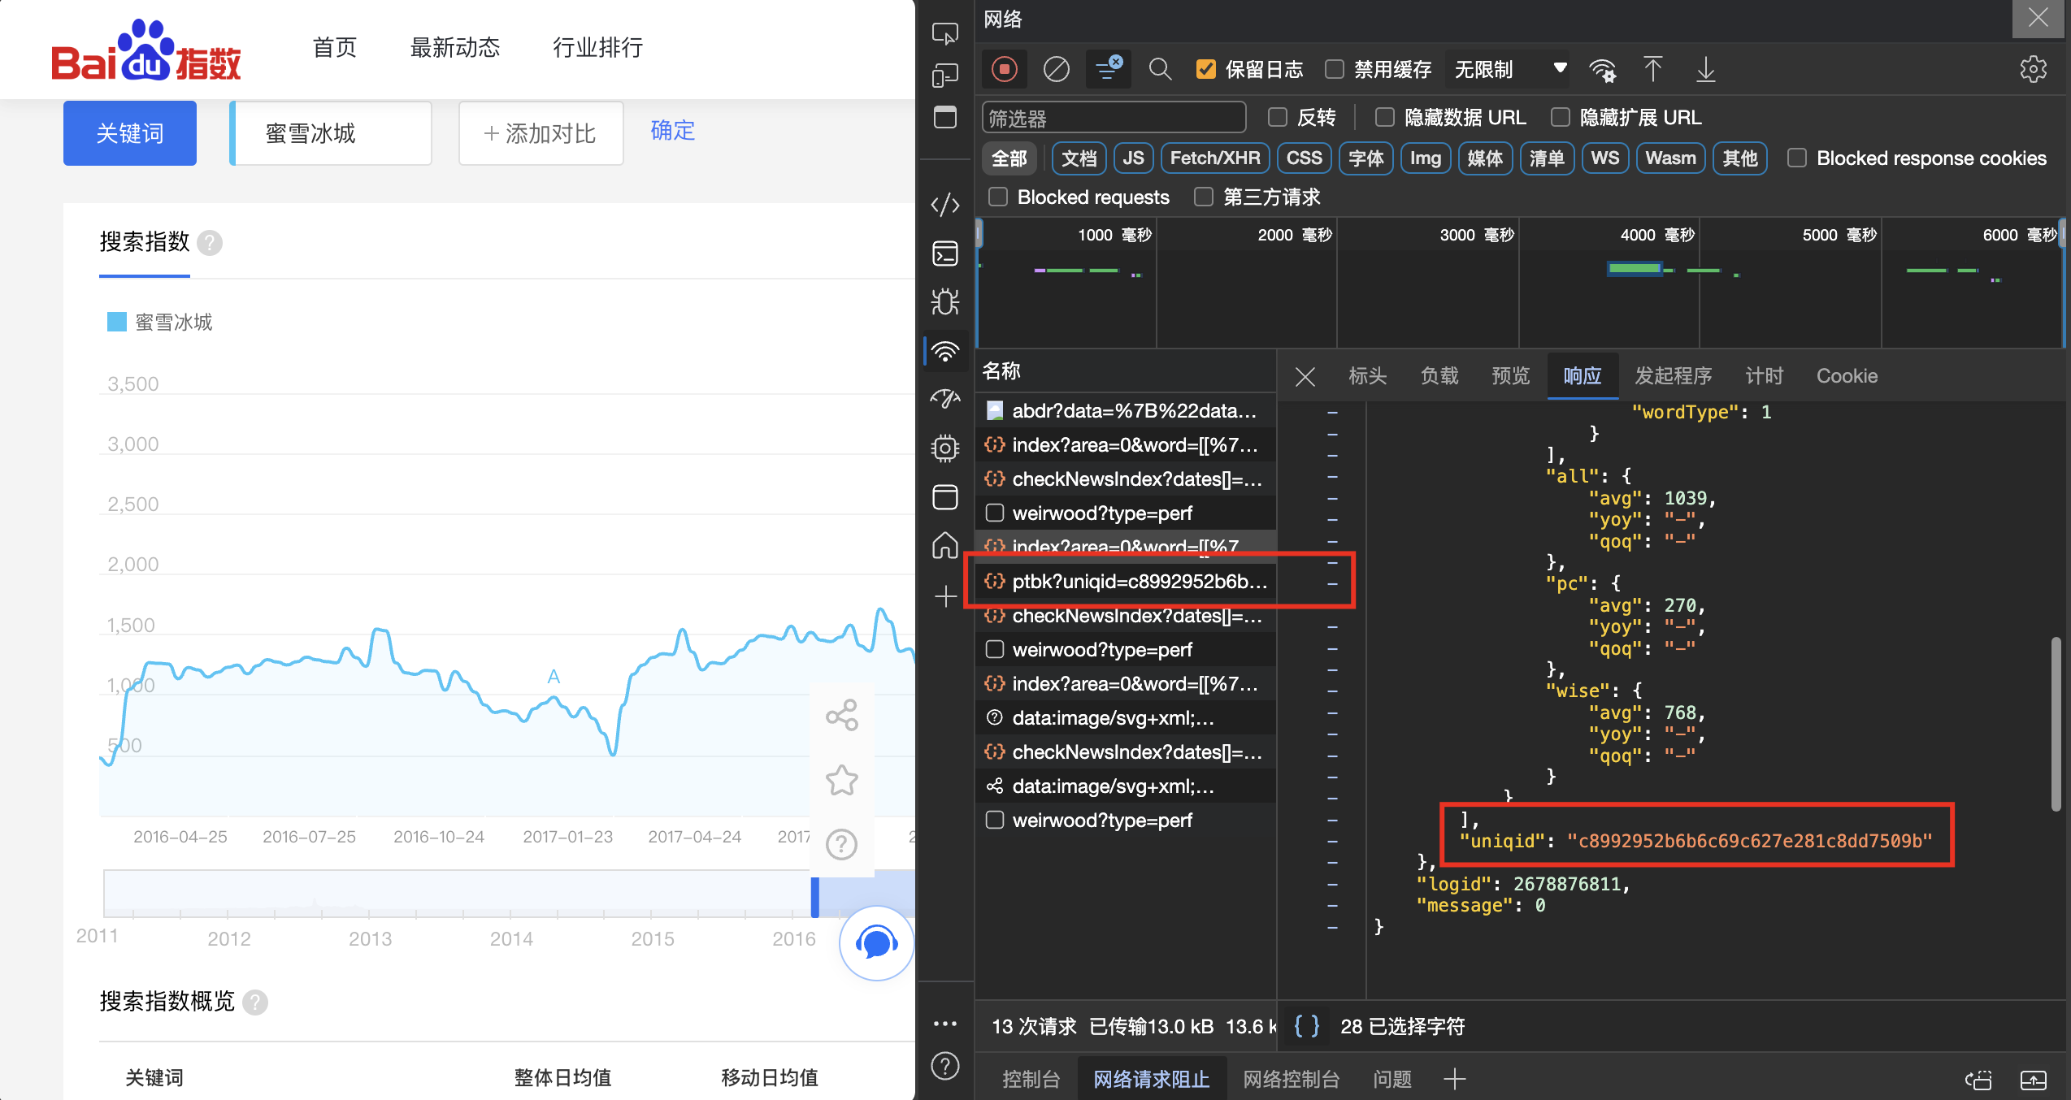This screenshot has height=1100, width=2071.
Task: Toggle the network filter bar funnel icon
Action: point(1108,69)
